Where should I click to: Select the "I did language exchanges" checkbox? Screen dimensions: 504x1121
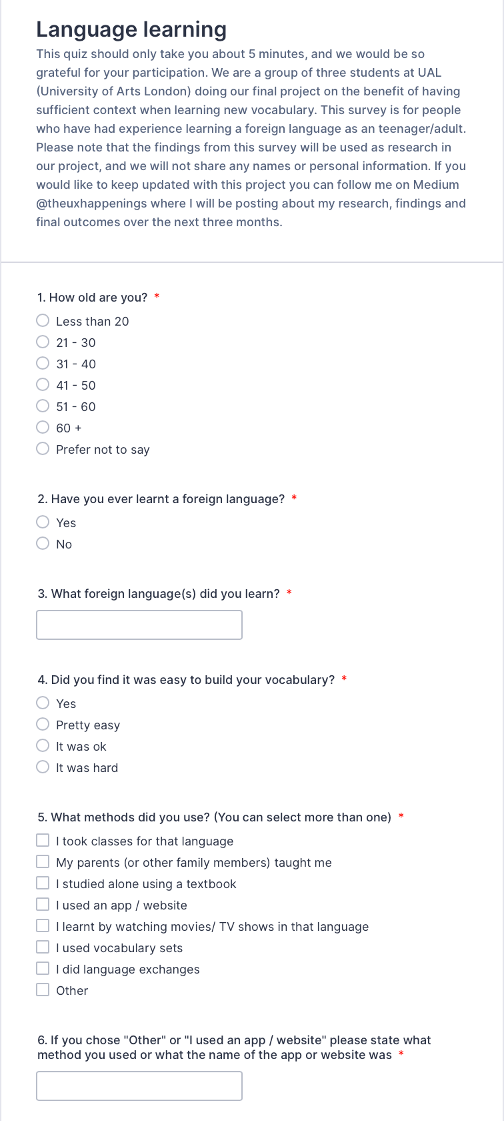pos(43,969)
